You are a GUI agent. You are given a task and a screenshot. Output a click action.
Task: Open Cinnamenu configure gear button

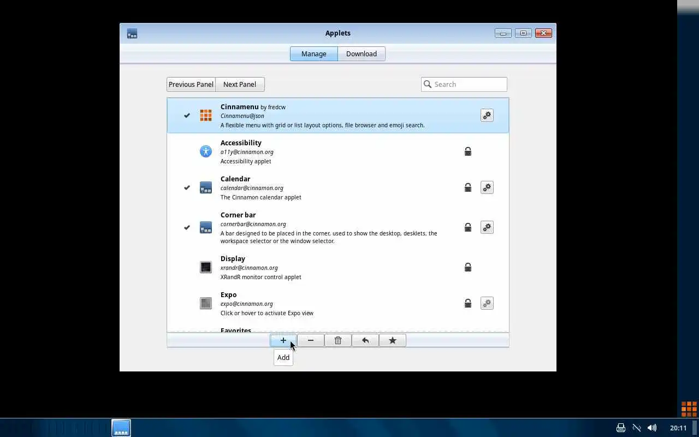(487, 115)
